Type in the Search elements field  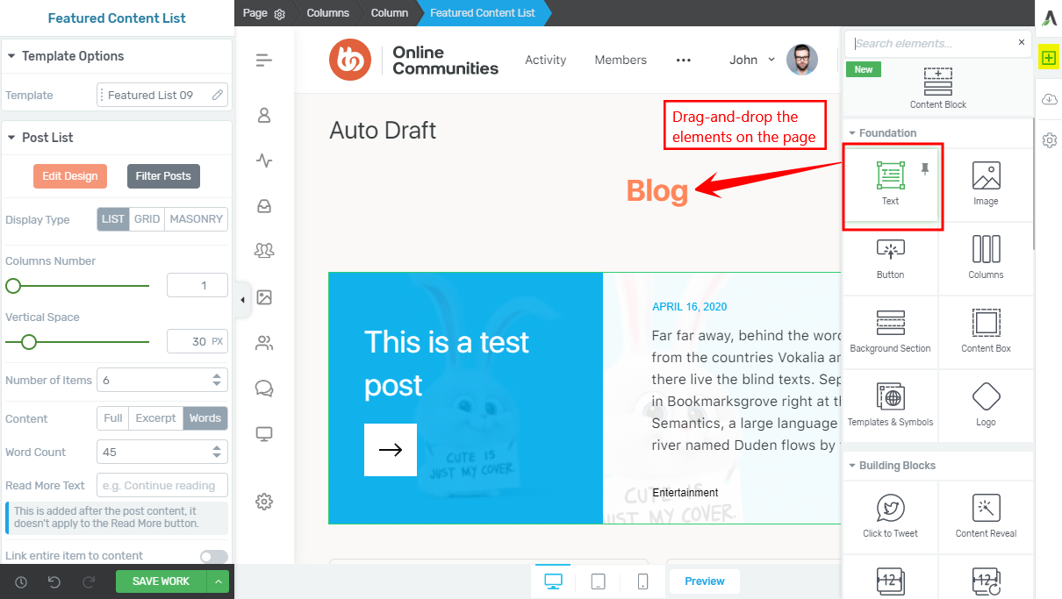[x=930, y=42]
